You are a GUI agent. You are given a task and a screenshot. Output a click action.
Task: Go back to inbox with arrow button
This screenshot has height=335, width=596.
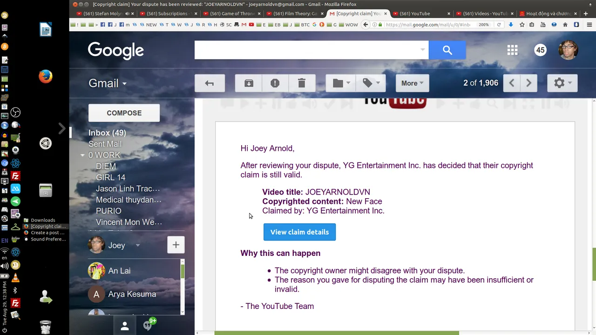point(210,83)
